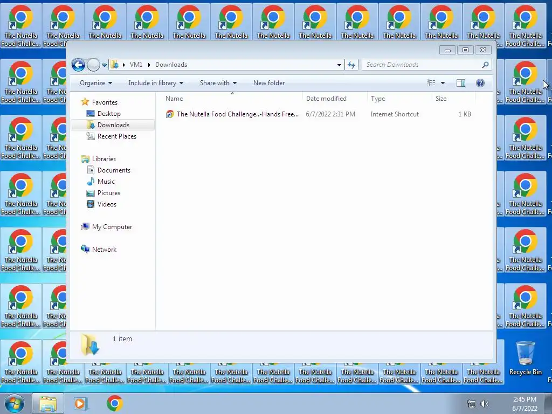Select Network in the navigation pane
Screen dimensions: 552x414
104,250
